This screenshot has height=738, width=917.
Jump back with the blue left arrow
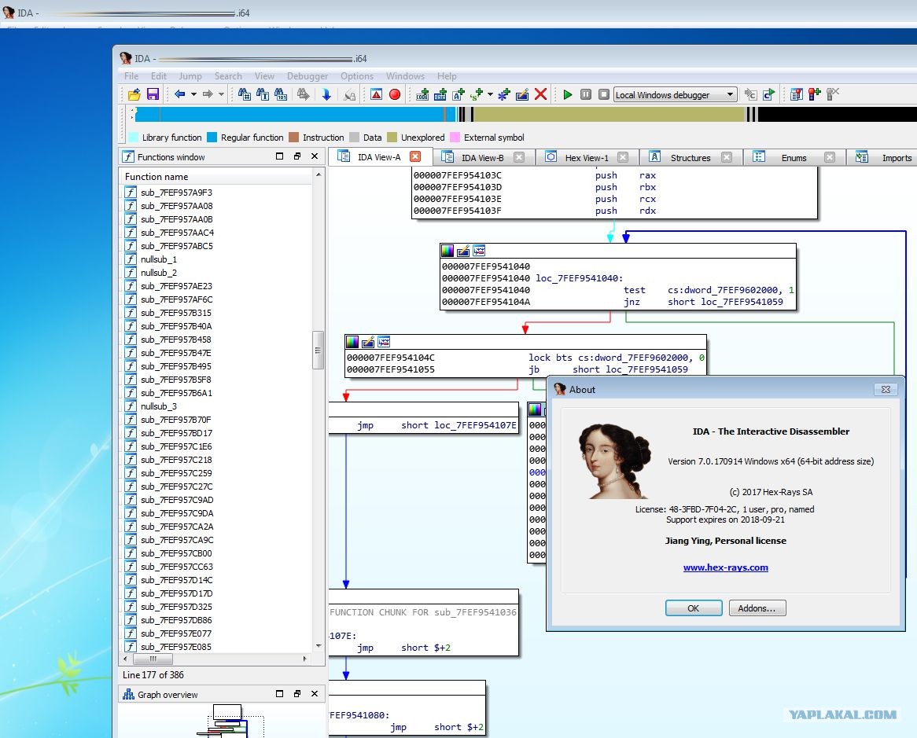[x=179, y=94]
